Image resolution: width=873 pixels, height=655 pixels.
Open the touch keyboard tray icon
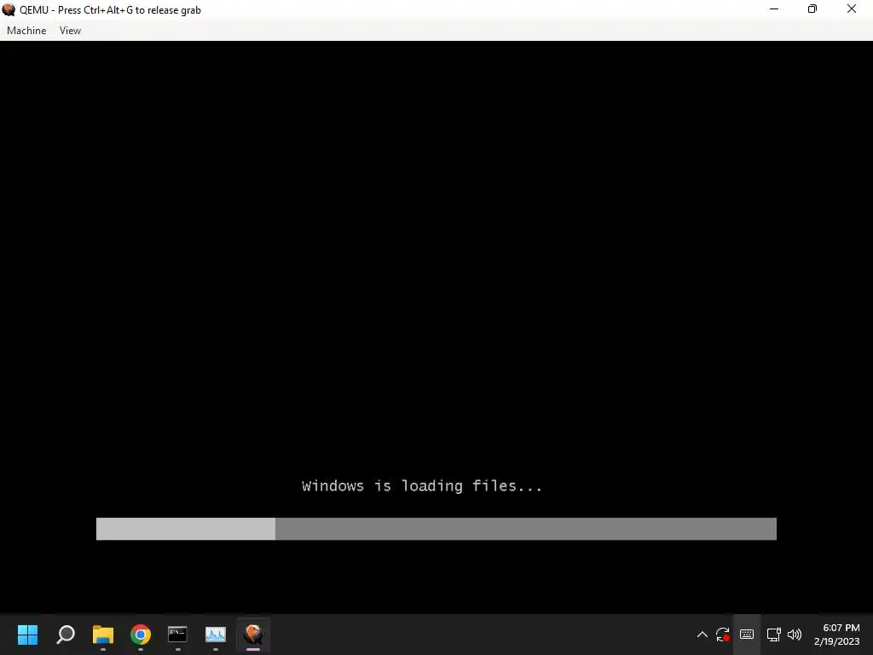point(747,635)
